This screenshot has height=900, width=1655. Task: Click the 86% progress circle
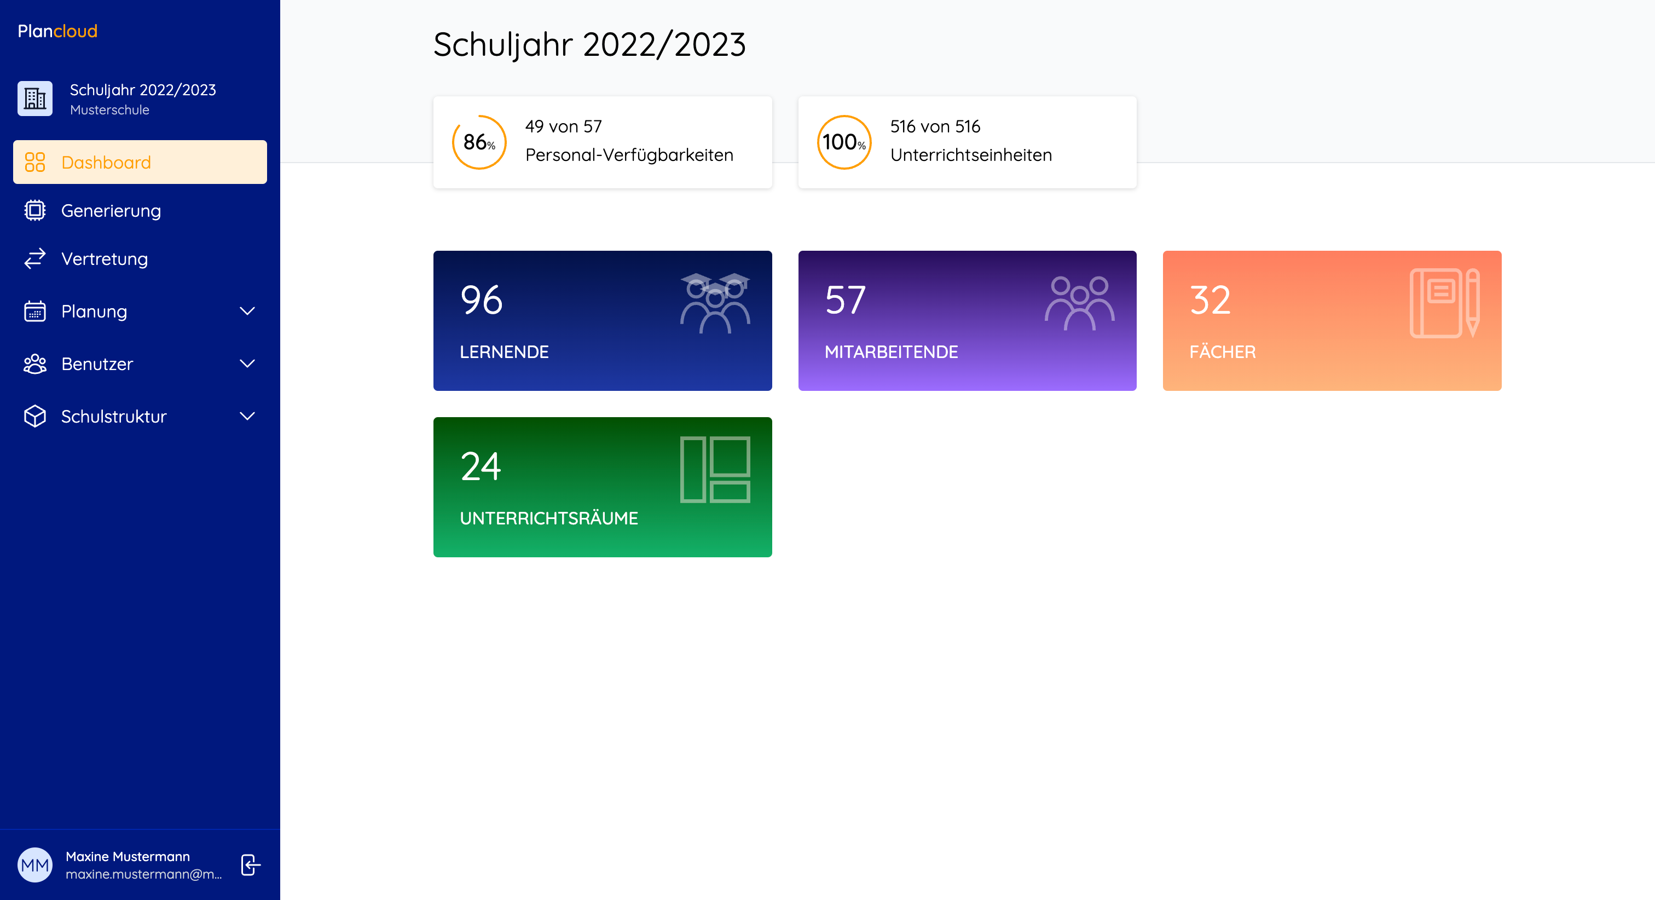point(479,142)
